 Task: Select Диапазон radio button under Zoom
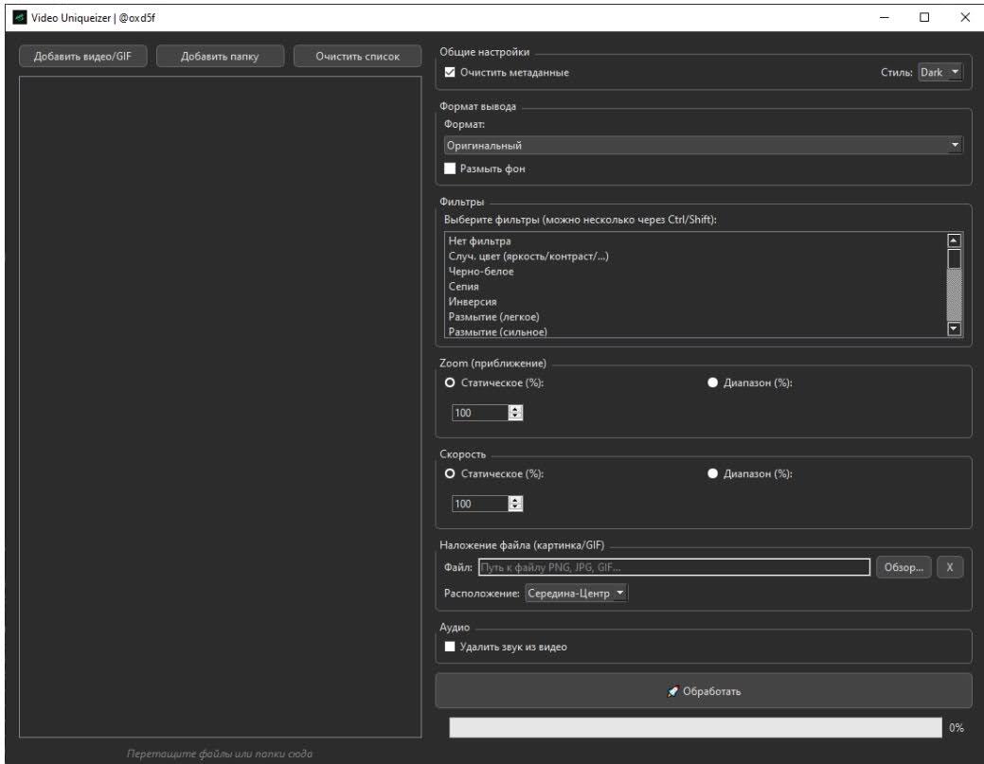712,382
